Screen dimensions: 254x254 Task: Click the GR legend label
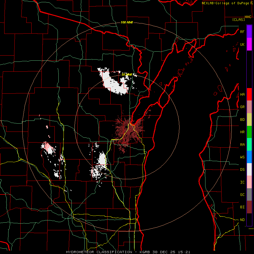point(242,107)
